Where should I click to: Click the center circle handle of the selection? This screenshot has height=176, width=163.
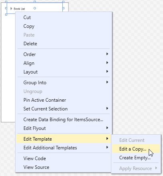[x=35, y=8]
